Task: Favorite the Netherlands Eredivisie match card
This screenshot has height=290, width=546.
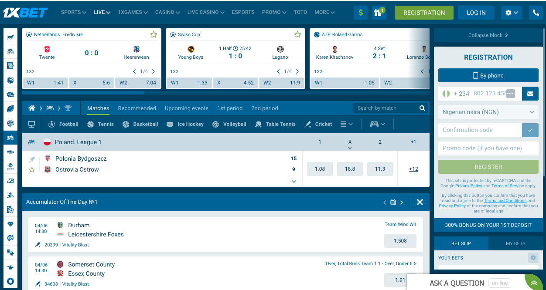Action: 154,34
